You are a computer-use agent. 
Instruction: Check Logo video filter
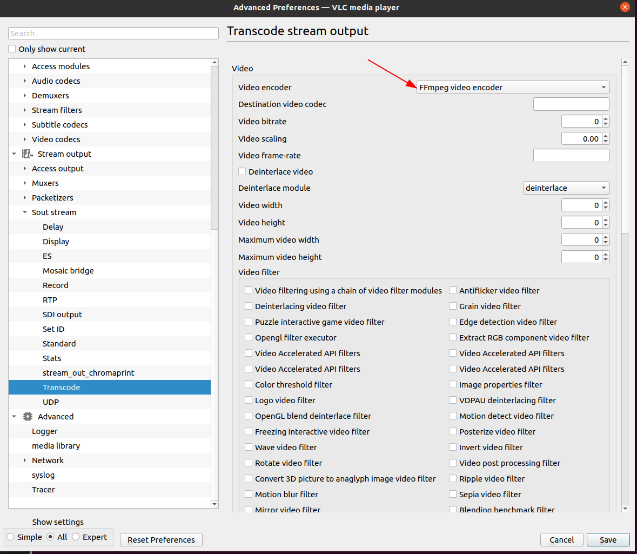click(249, 400)
